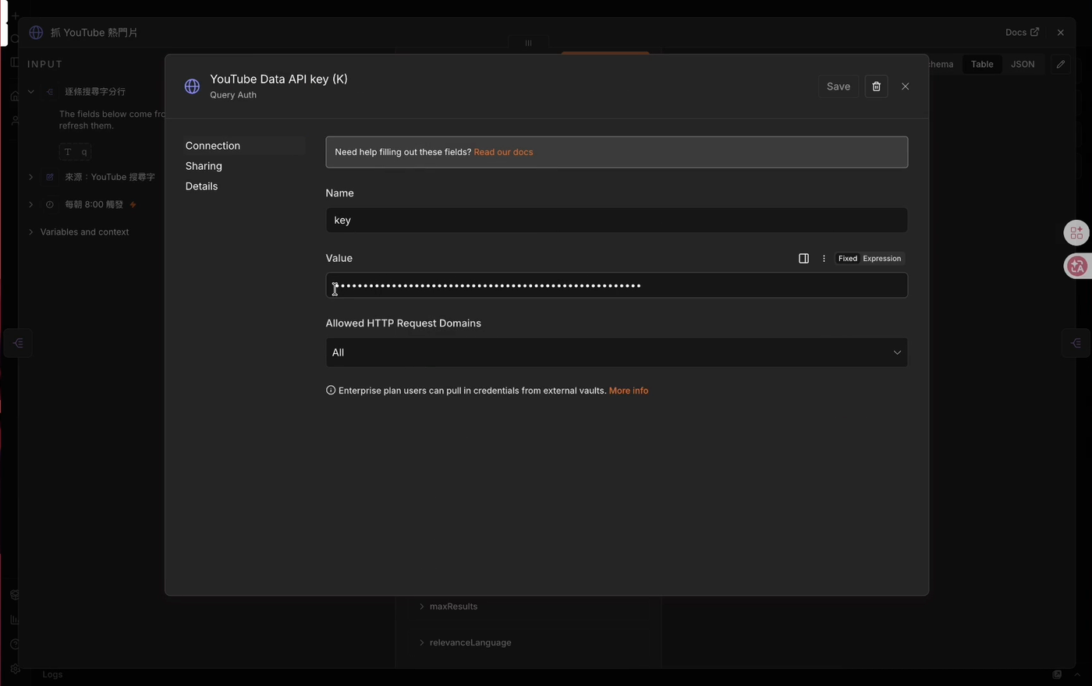The width and height of the screenshot is (1092, 686).
Task: Click the left panel collapse arrow icon
Action: pyautogui.click(x=18, y=343)
